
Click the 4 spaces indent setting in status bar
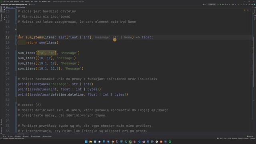(235, 138)
